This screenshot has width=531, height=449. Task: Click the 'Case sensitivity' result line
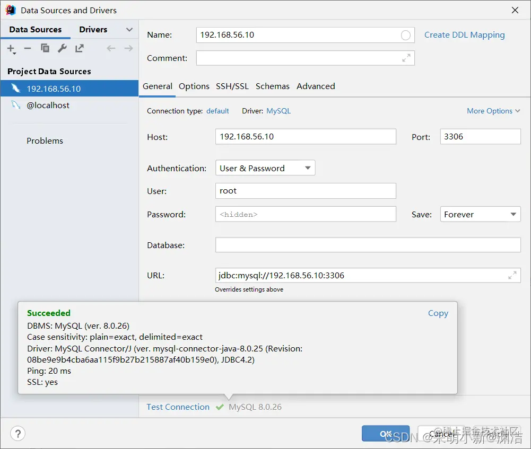pyautogui.click(x=115, y=337)
